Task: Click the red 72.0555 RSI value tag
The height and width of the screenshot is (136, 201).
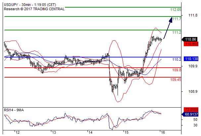Action: (191, 110)
